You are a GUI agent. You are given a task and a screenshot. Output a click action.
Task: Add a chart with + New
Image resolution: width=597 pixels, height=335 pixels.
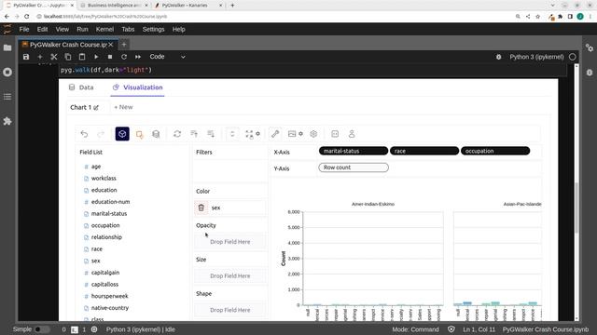123,108
